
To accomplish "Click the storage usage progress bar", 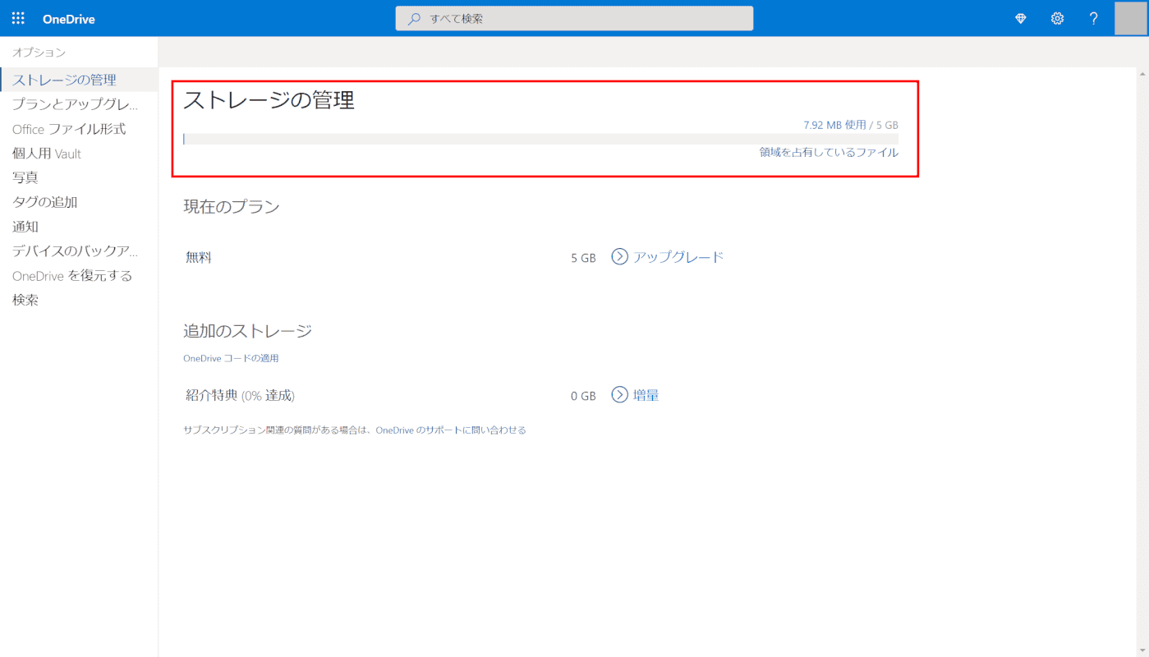I will tap(540, 139).
